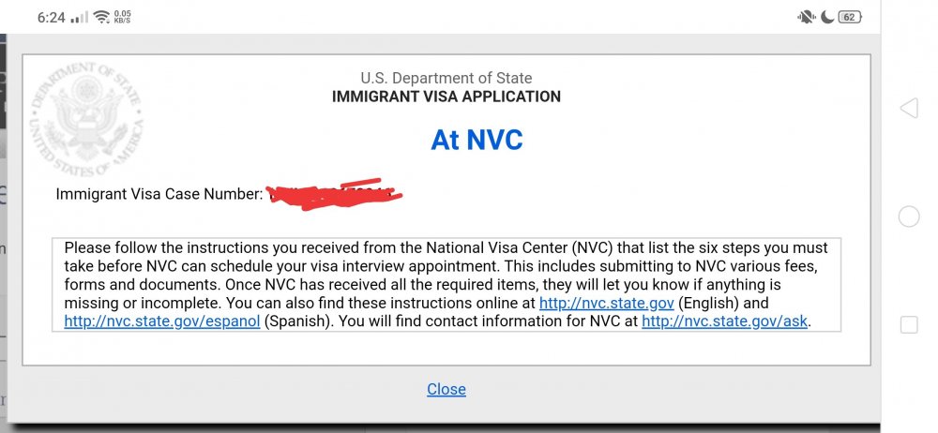The width and height of the screenshot is (938, 433).
Task: Click the 6:24 clock in status bar
Action: point(51,18)
